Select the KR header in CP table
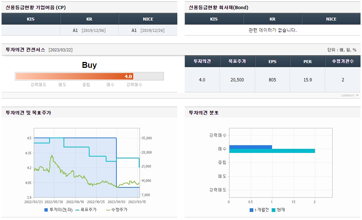The image size is (362, 220). point(89,19)
